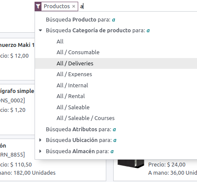Expand the Almacén search option
The image size is (197, 182).
point(40,151)
